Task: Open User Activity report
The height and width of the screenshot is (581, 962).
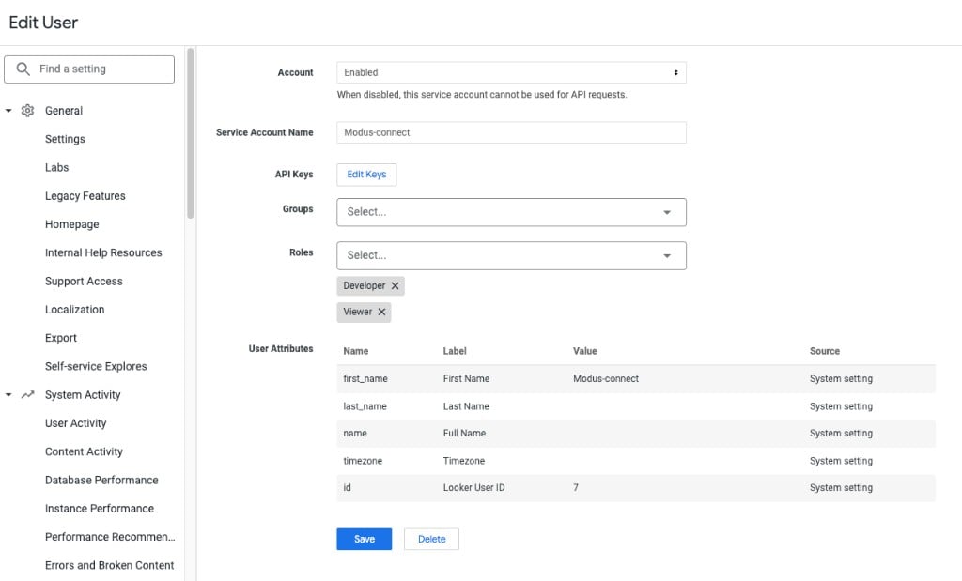Action: [75, 423]
